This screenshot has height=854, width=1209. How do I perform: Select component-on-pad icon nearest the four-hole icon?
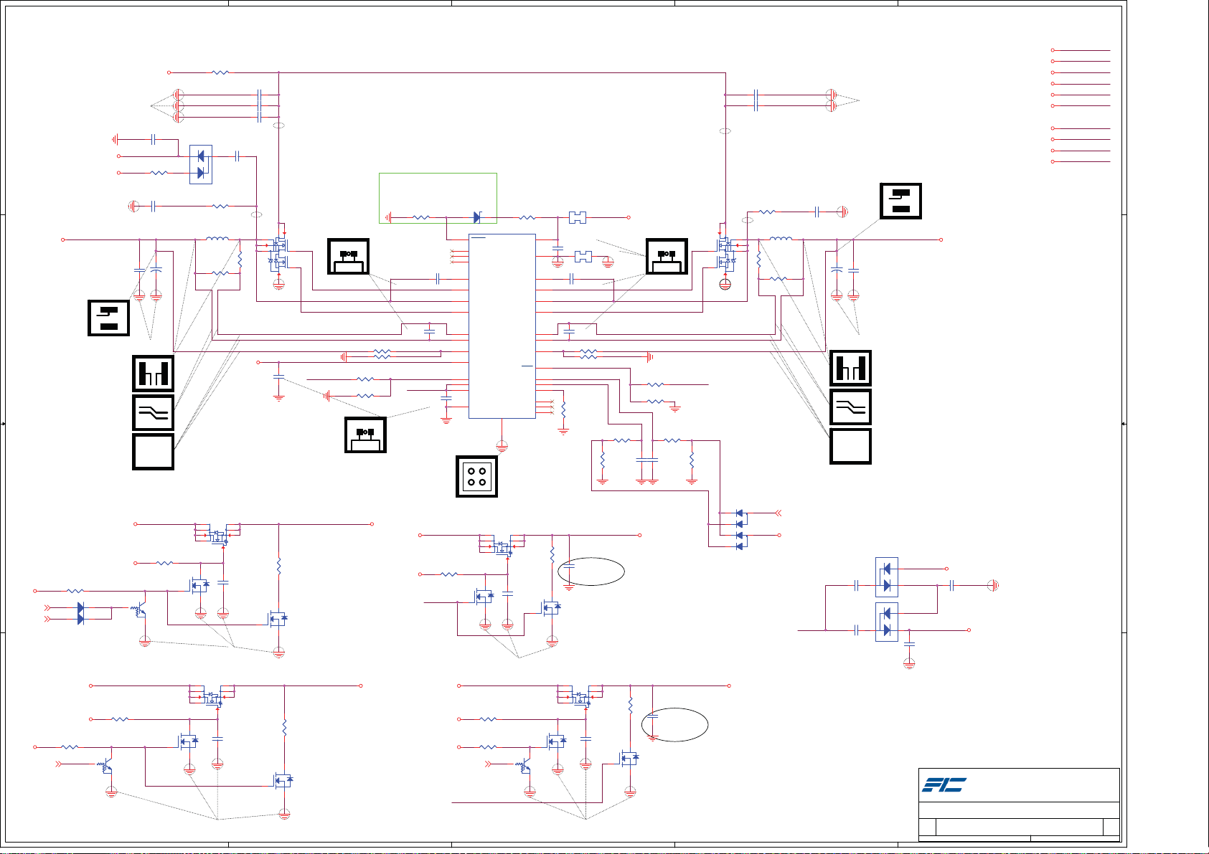coord(366,435)
